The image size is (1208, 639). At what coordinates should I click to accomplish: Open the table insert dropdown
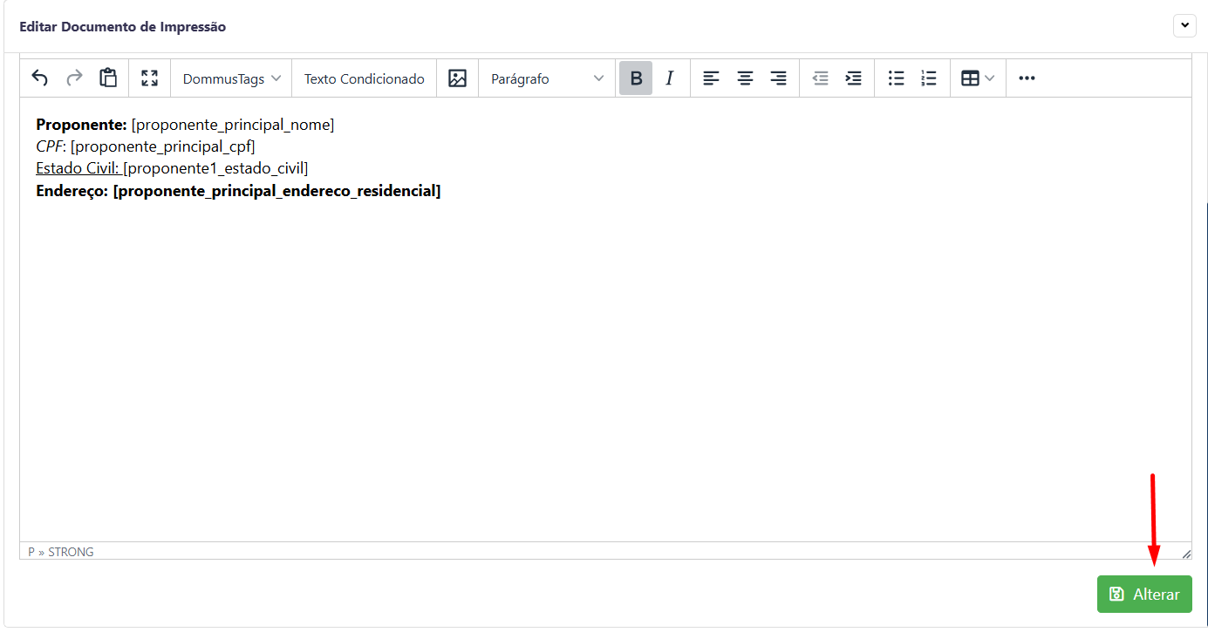click(978, 78)
